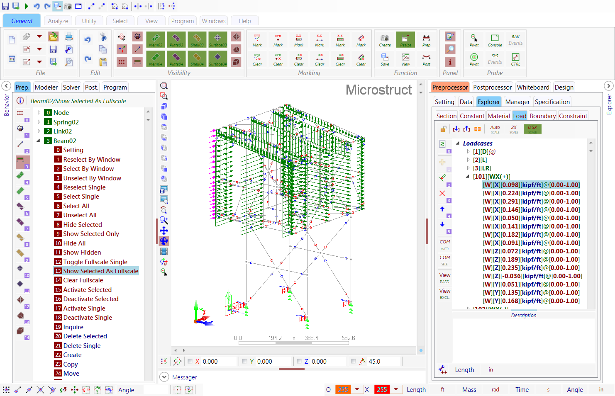This screenshot has width=615, height=396.
Task: Expand the Link02 tree item
Action: click(x=39, y=131)
